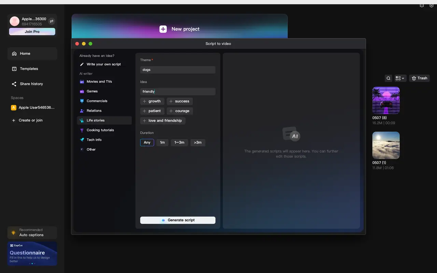Select the 1m duration option
437x273 pixels.
pos(163,143)
